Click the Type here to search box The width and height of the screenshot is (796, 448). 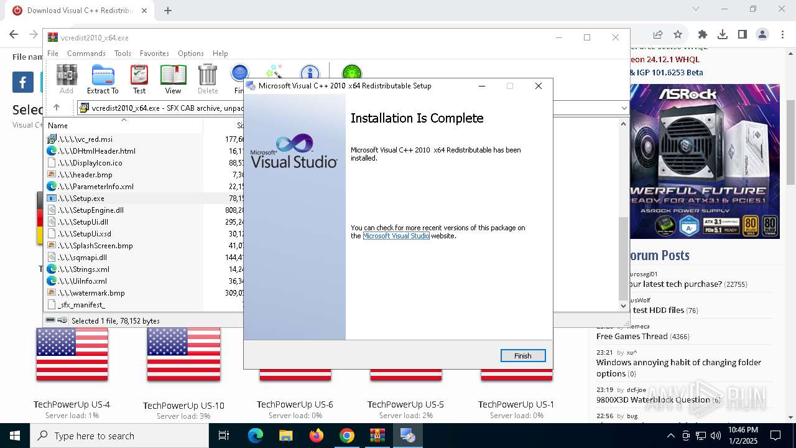coord(119,436)
